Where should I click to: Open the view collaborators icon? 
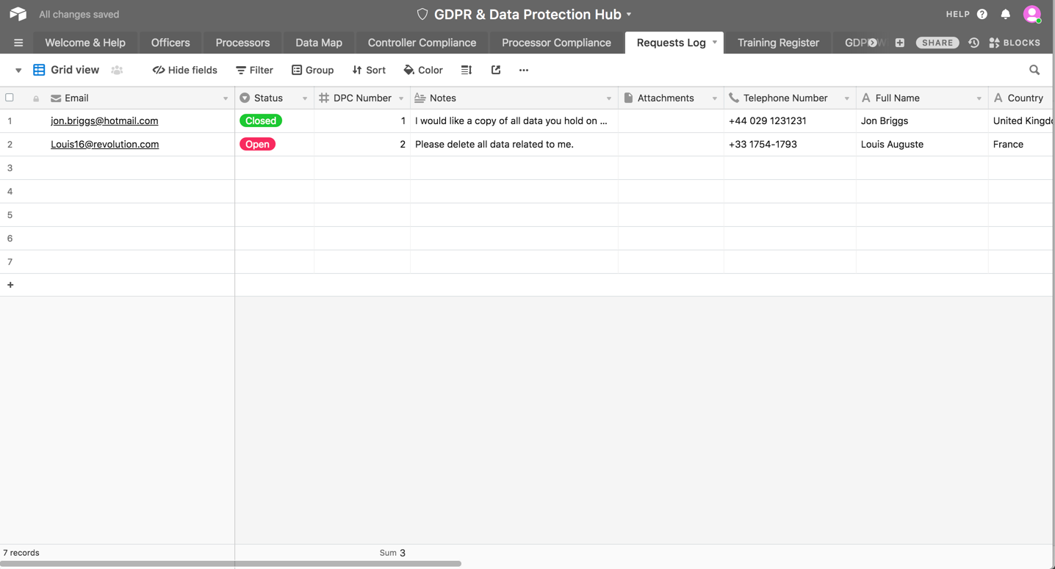(x=117, y=70)
